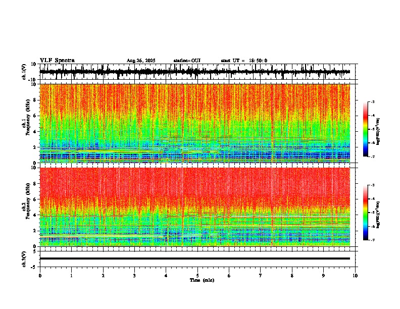Click the "ch.1(V)" waveform axis label
The image size is (400, 309).
[24, 72]
